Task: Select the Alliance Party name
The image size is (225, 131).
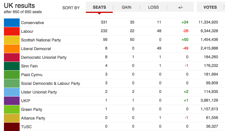Action: (x=33, y=118)
